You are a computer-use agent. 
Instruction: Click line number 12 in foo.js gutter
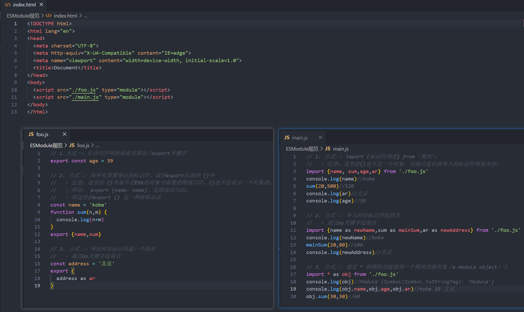click(37, 234)
